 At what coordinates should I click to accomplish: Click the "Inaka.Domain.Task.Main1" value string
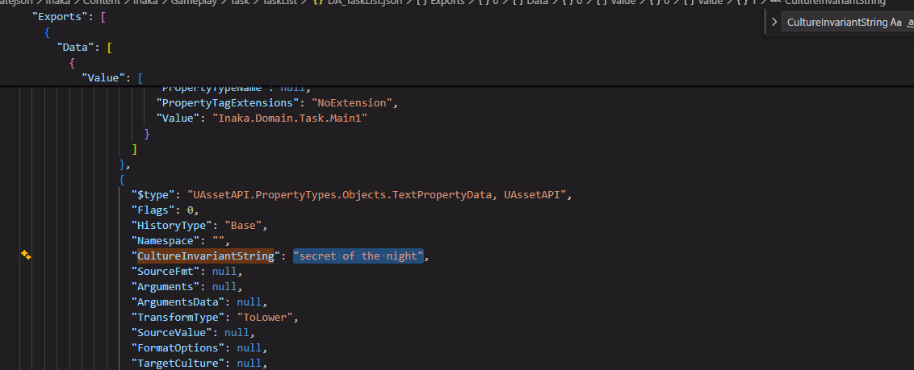[x=291, y=118]
